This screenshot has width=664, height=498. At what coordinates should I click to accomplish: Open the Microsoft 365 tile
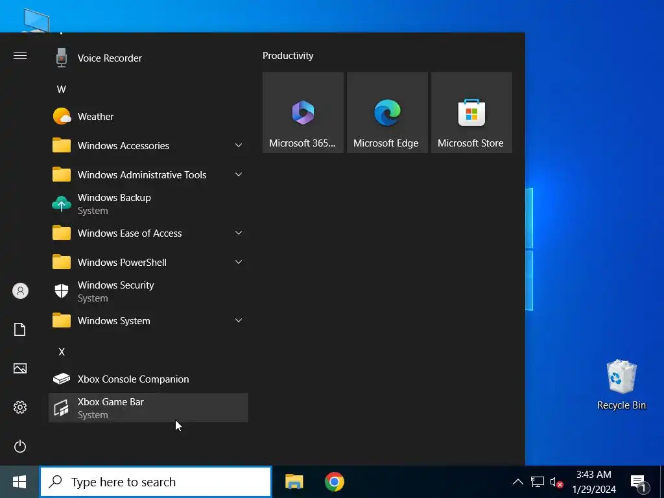tap(303, 112)
